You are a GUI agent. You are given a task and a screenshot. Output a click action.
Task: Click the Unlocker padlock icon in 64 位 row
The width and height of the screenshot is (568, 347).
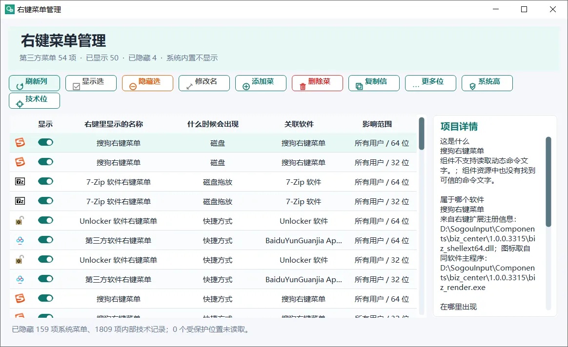pyautogui.click(x=20, y=220)
